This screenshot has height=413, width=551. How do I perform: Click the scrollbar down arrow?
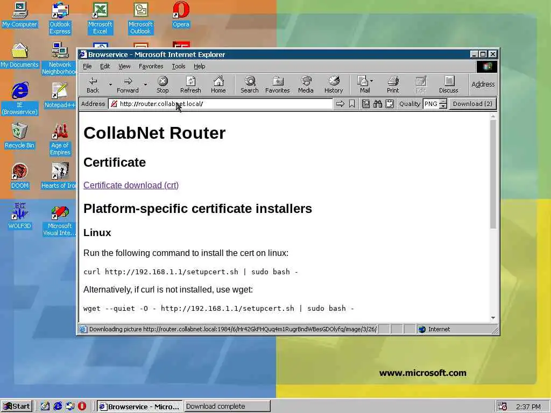click(x=493, y=317)
